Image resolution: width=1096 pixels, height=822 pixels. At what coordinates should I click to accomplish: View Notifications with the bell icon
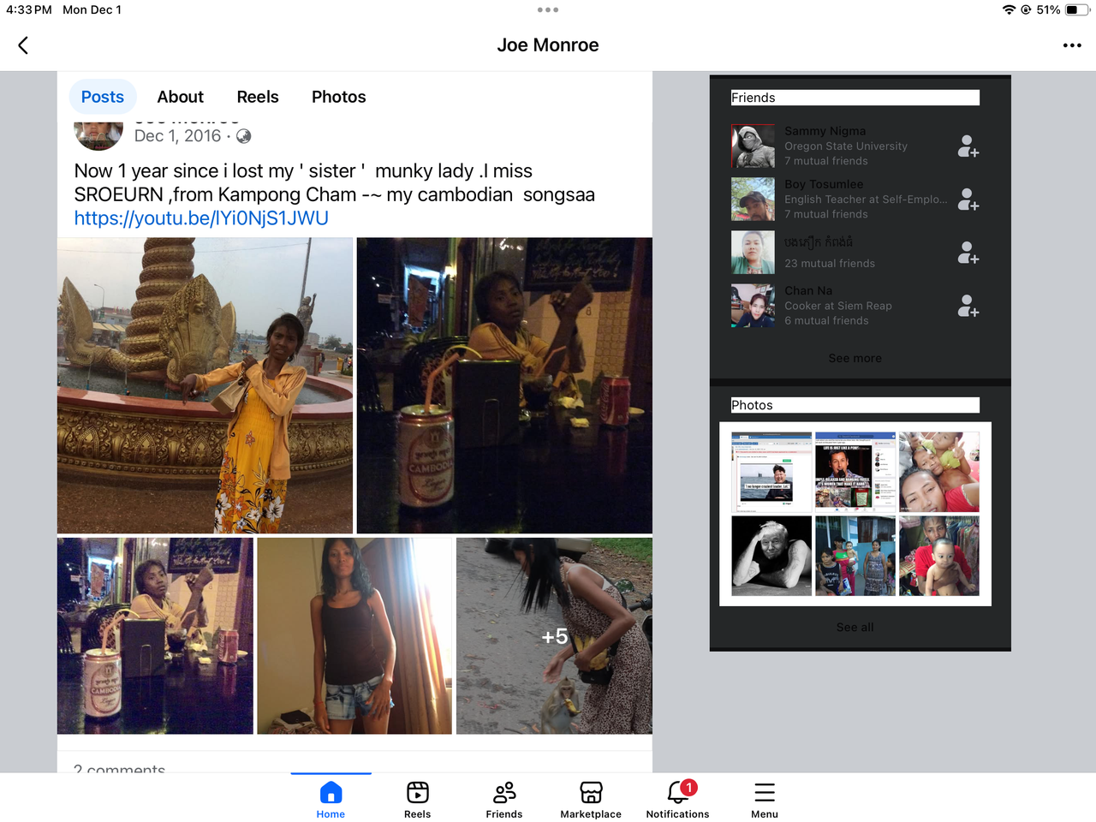pos(678,800)
